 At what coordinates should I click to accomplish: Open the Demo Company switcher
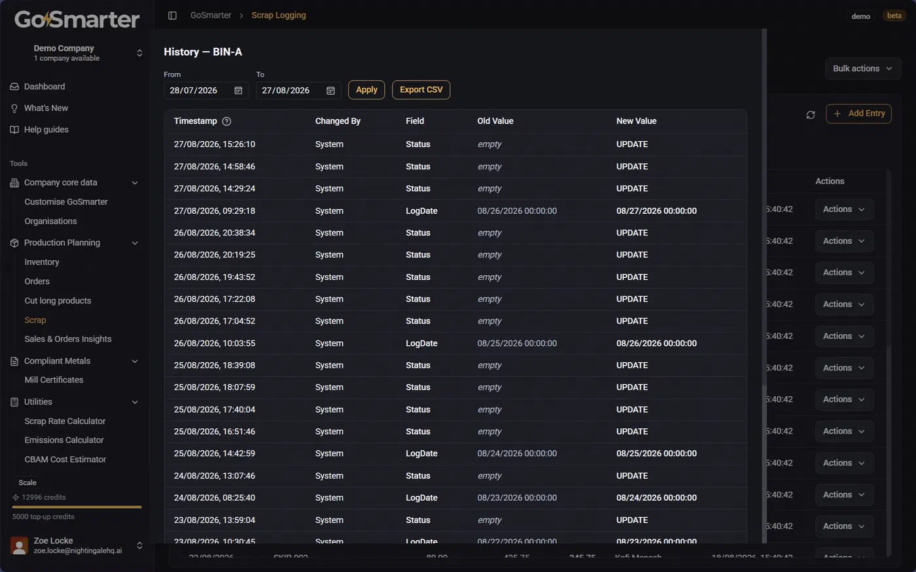(x=77, y=53)
